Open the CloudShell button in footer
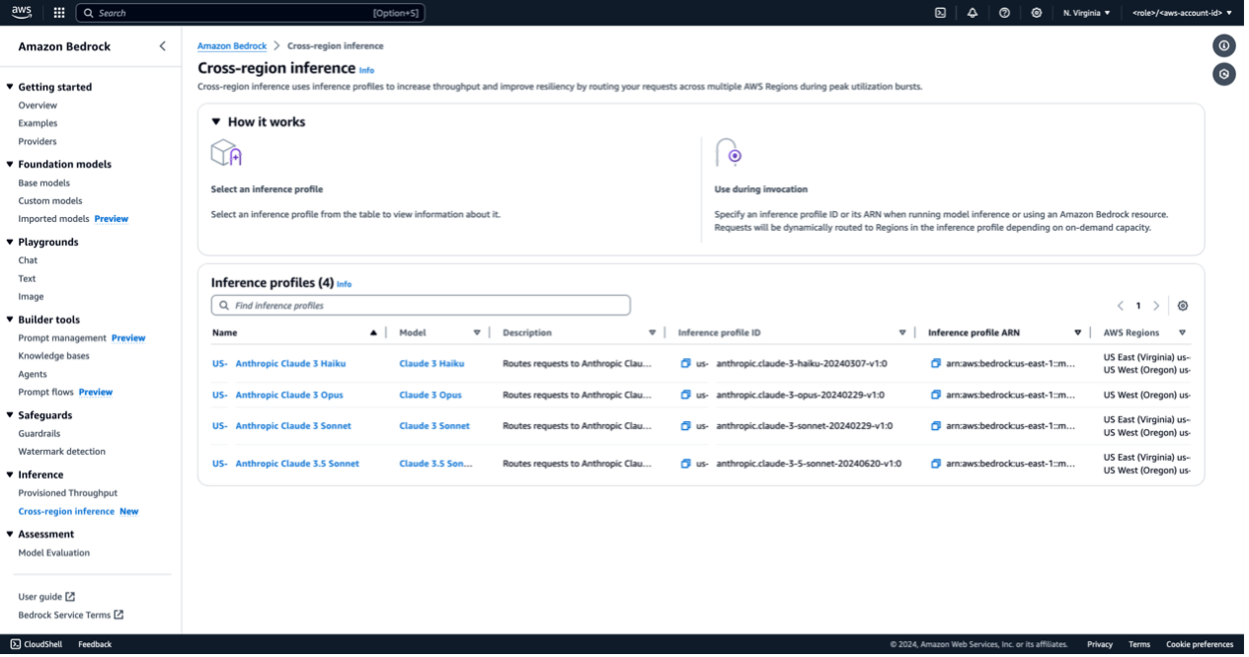1249x657 pixels. pyautogui.click(x=37, y=644)
